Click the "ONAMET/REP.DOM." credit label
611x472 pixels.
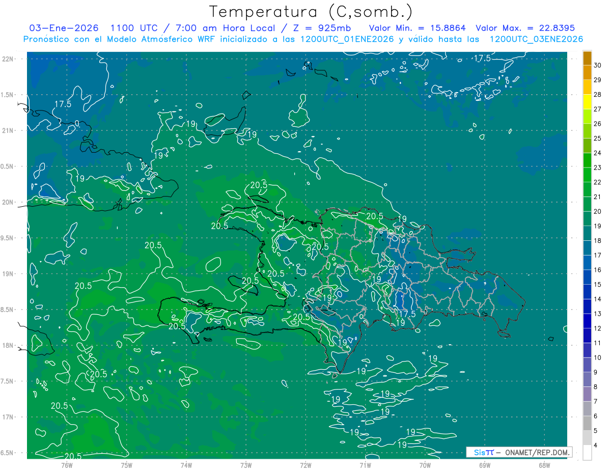coord(537,452)
